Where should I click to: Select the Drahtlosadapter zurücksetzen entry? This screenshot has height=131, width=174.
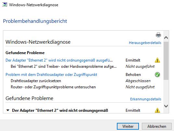36,81
